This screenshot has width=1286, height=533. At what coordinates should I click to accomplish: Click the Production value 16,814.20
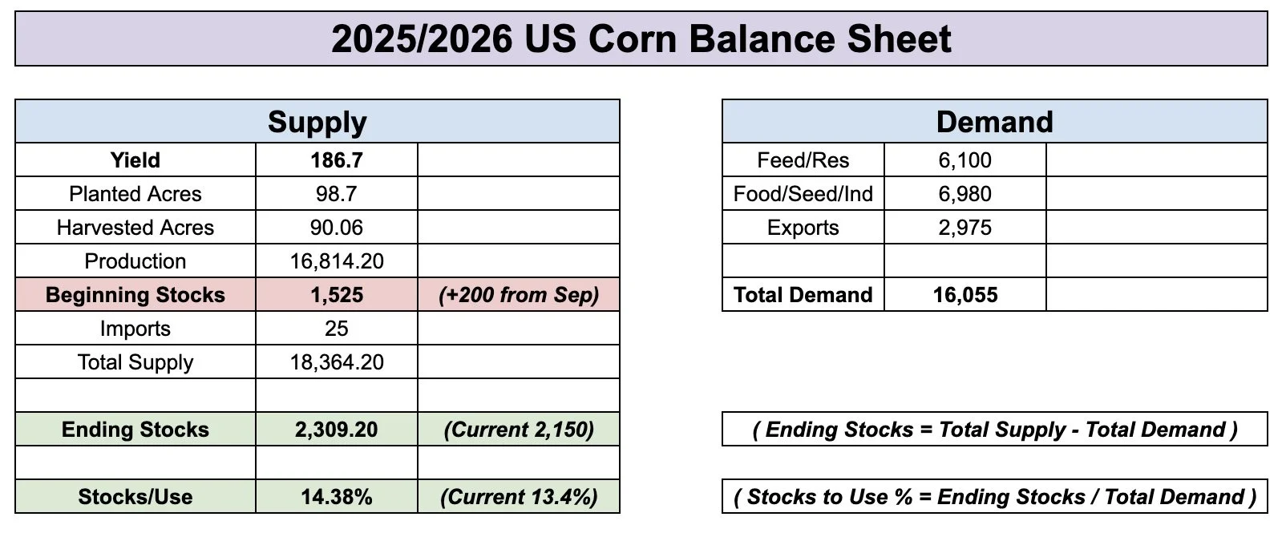coord(337,261)
